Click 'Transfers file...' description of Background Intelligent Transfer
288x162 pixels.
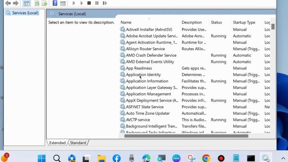(x=193, y=126)
